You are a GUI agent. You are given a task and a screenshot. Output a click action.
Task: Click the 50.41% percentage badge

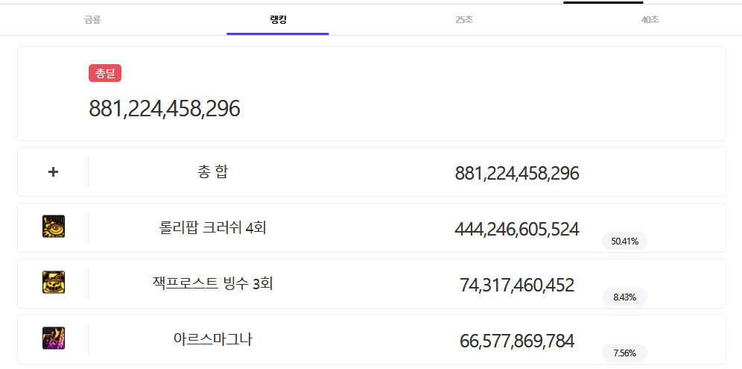pos(624,241)
